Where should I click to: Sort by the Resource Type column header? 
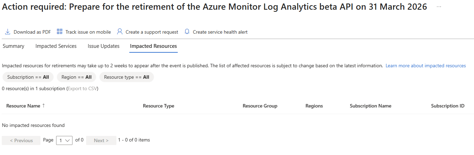pyautogui.click(x=158, y=106)
